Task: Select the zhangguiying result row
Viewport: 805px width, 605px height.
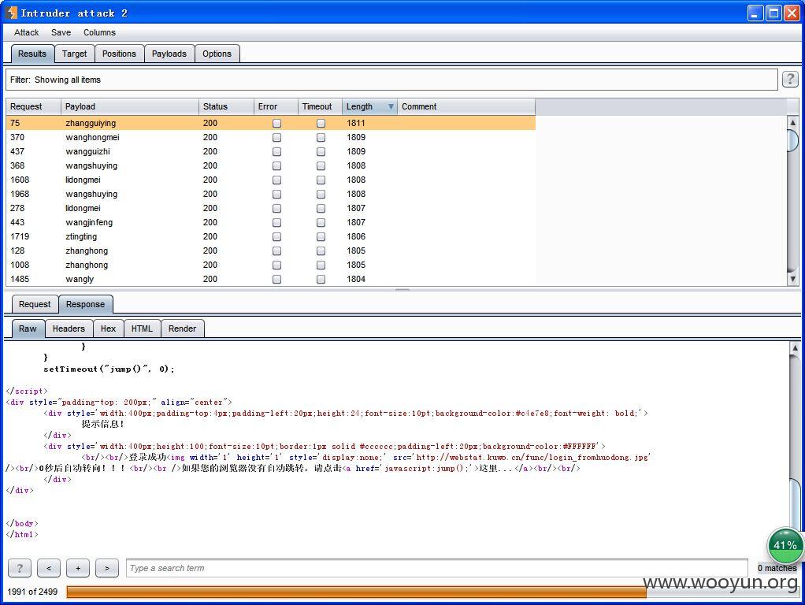Action: 270,123
